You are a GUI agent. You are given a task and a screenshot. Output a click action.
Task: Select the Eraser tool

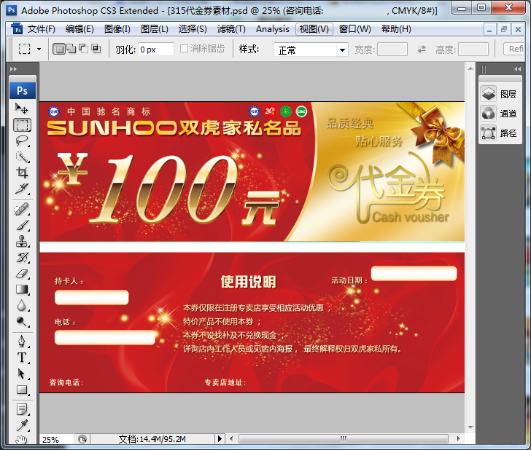coord(22,274)
